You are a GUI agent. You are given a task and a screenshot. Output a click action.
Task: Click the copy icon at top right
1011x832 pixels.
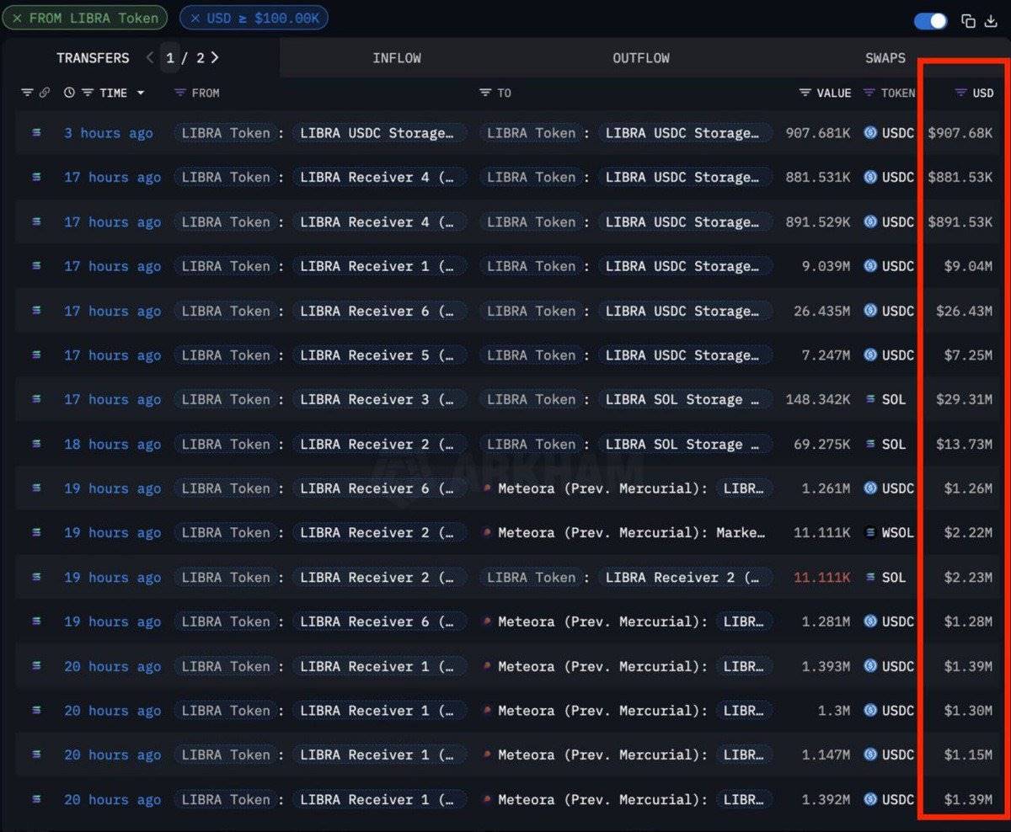click(968, 21)
